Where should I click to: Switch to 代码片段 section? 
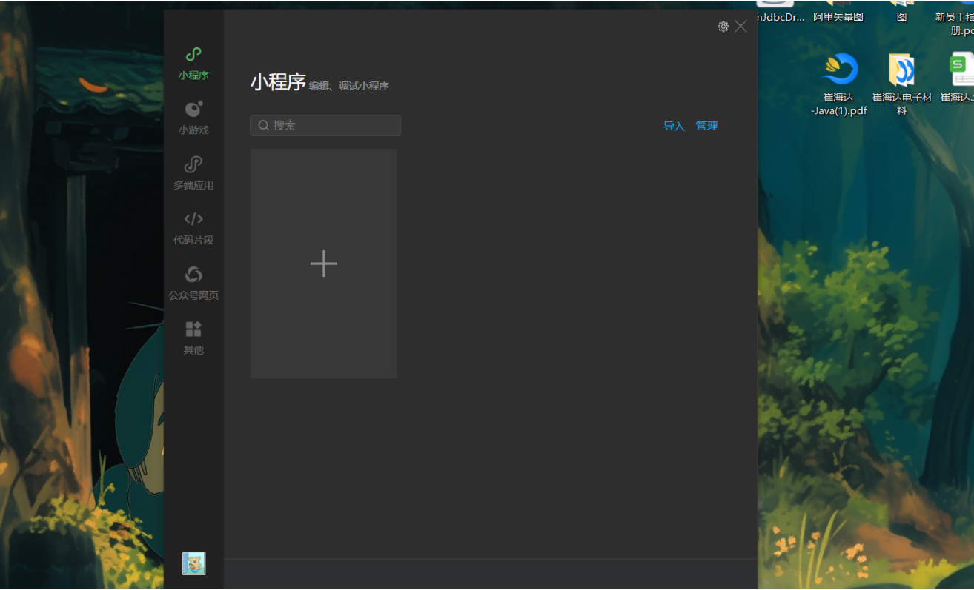[x=193, y=229]
